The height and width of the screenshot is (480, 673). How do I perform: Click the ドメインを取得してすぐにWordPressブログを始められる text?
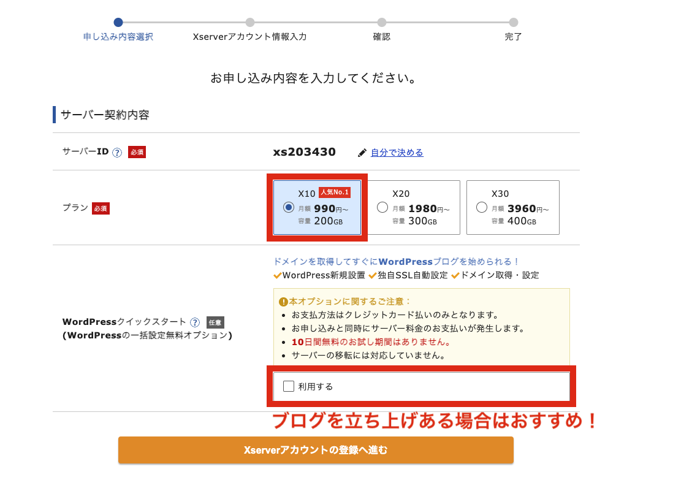coord(396,262)
